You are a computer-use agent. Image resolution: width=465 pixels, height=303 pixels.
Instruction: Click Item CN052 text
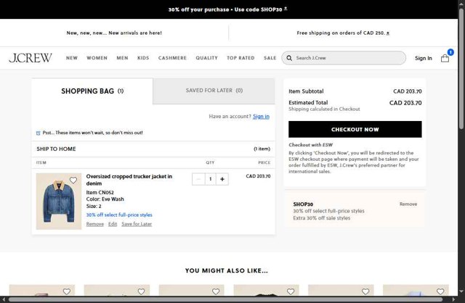[100, 192]
